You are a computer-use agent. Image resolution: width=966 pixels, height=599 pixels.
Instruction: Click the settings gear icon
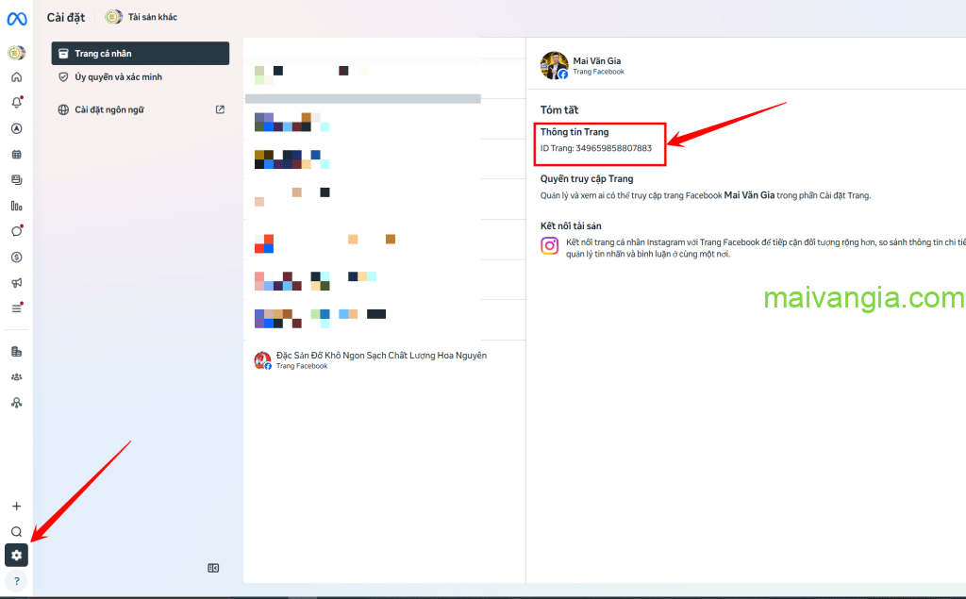16,556
